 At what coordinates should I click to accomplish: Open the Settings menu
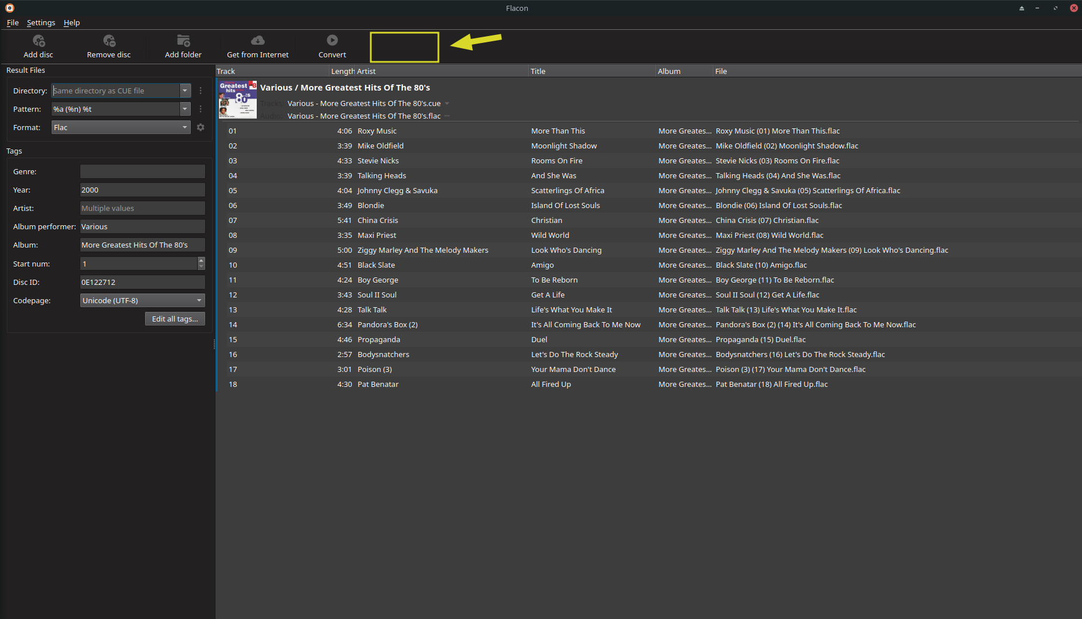pos(41,22)
